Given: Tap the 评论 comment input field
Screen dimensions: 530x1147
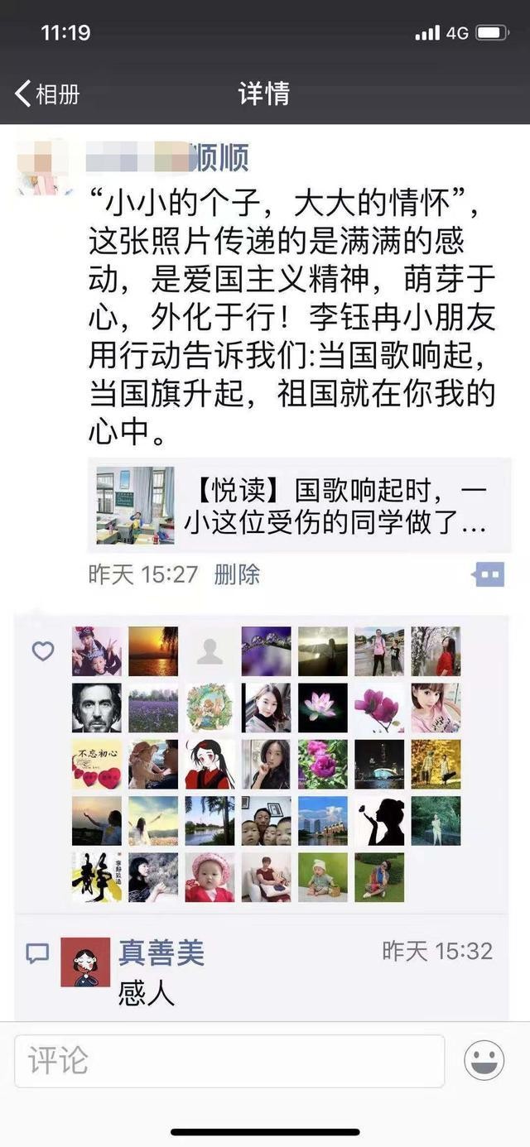Looking at the screenshot, I should click(229, 1061).
